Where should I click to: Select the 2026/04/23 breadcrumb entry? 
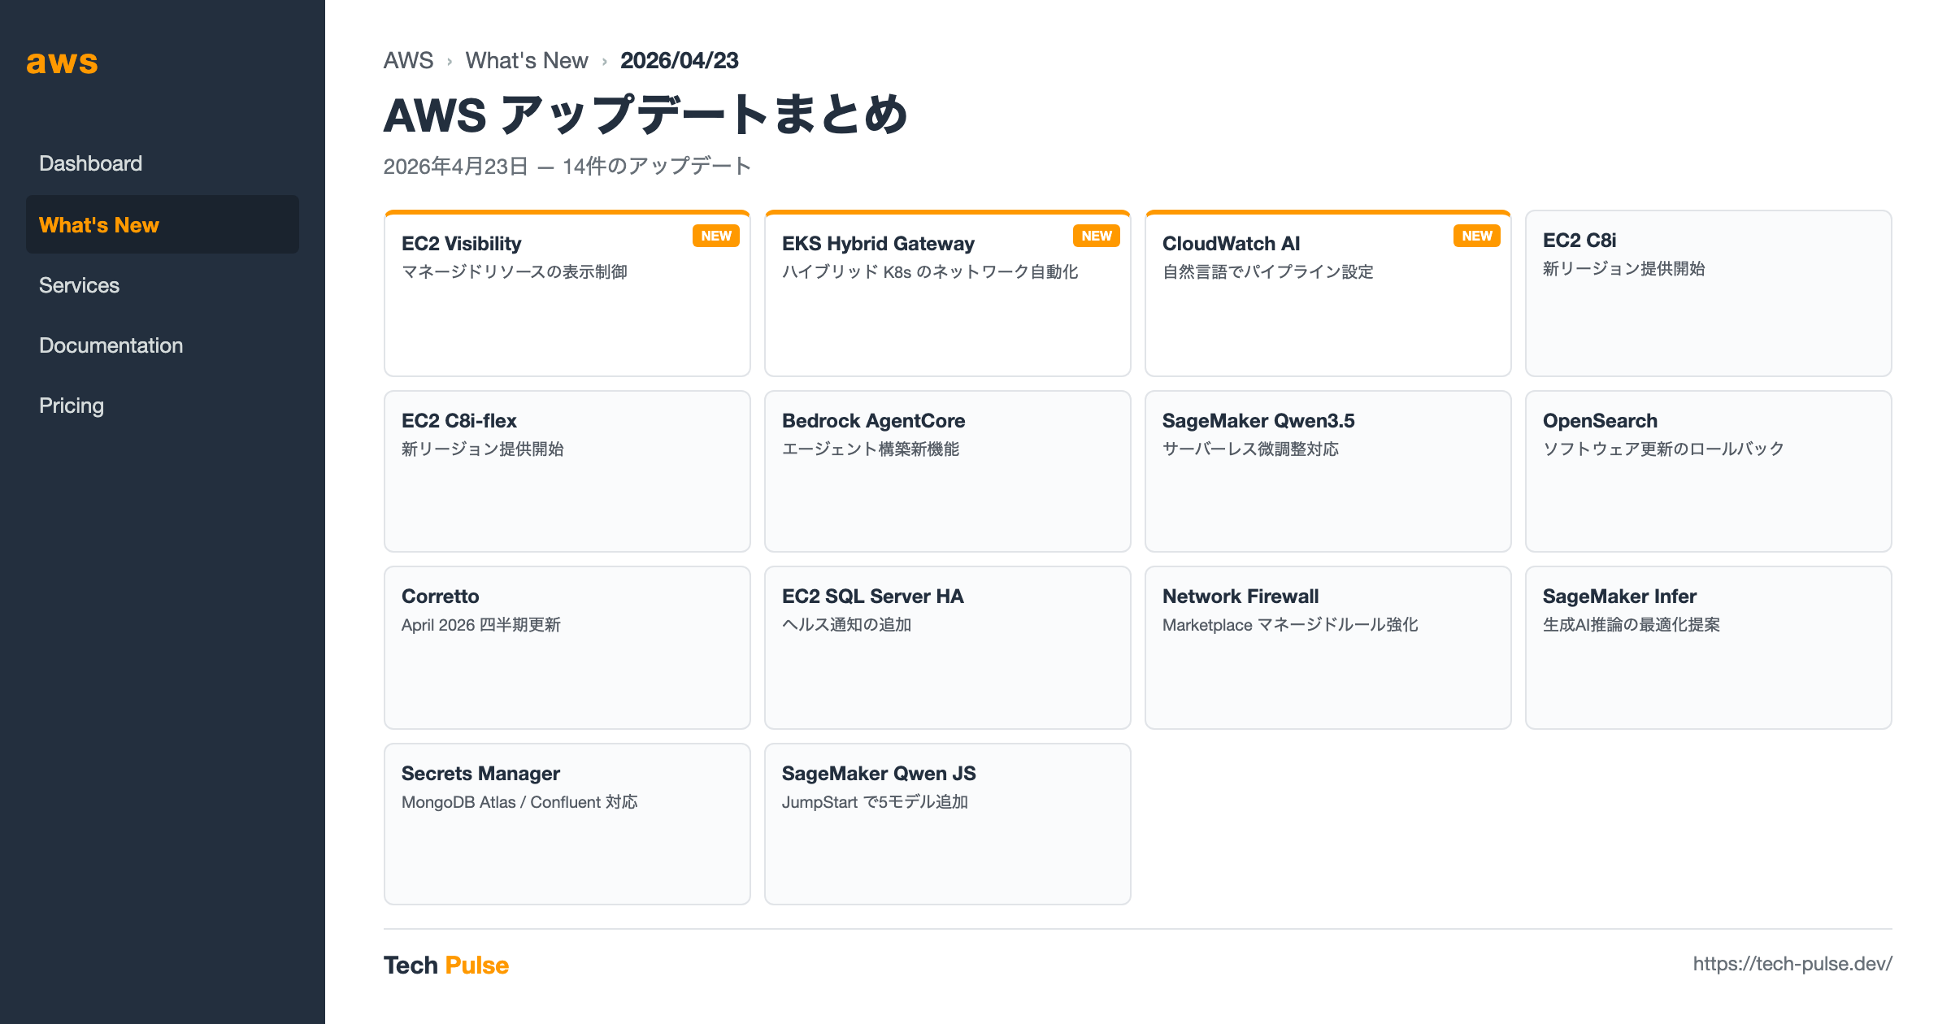[x=680, y=60]
